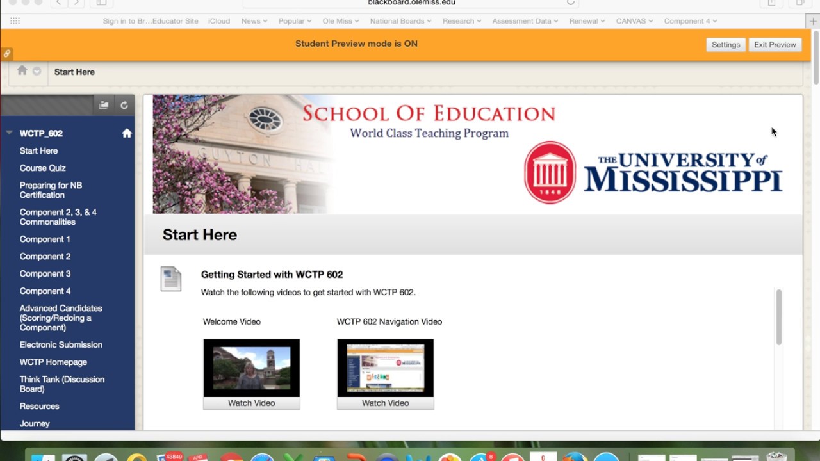Open Electronic Submission menu item

[61, 344]
